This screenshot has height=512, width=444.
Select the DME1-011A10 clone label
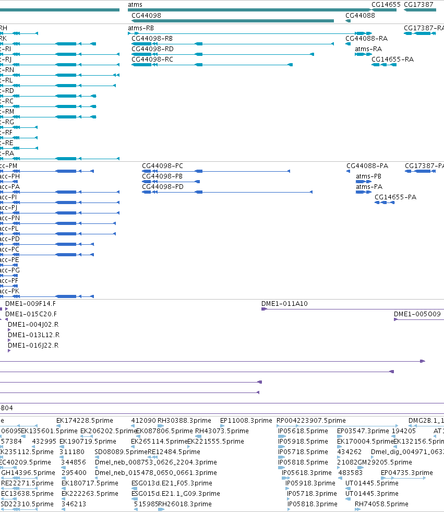284,304
